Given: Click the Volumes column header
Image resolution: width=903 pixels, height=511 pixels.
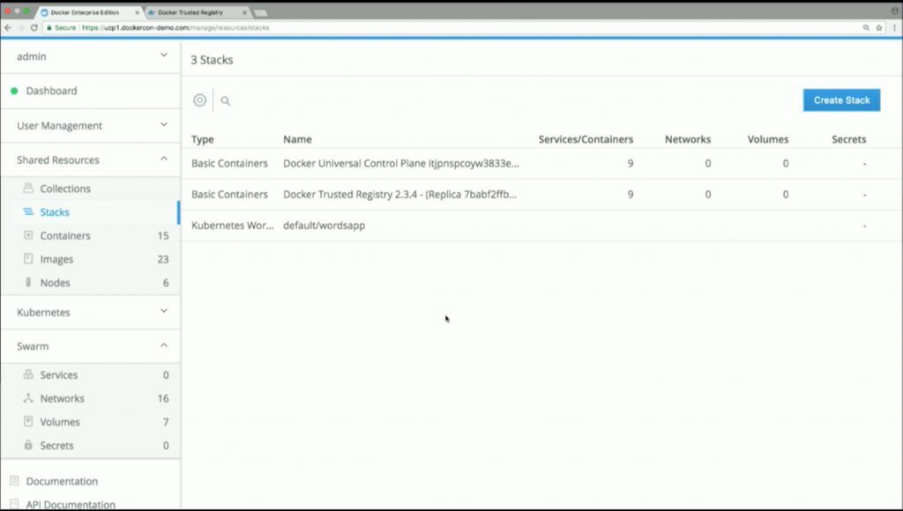Looking at the screenshot, I should [x=768, y=139].
